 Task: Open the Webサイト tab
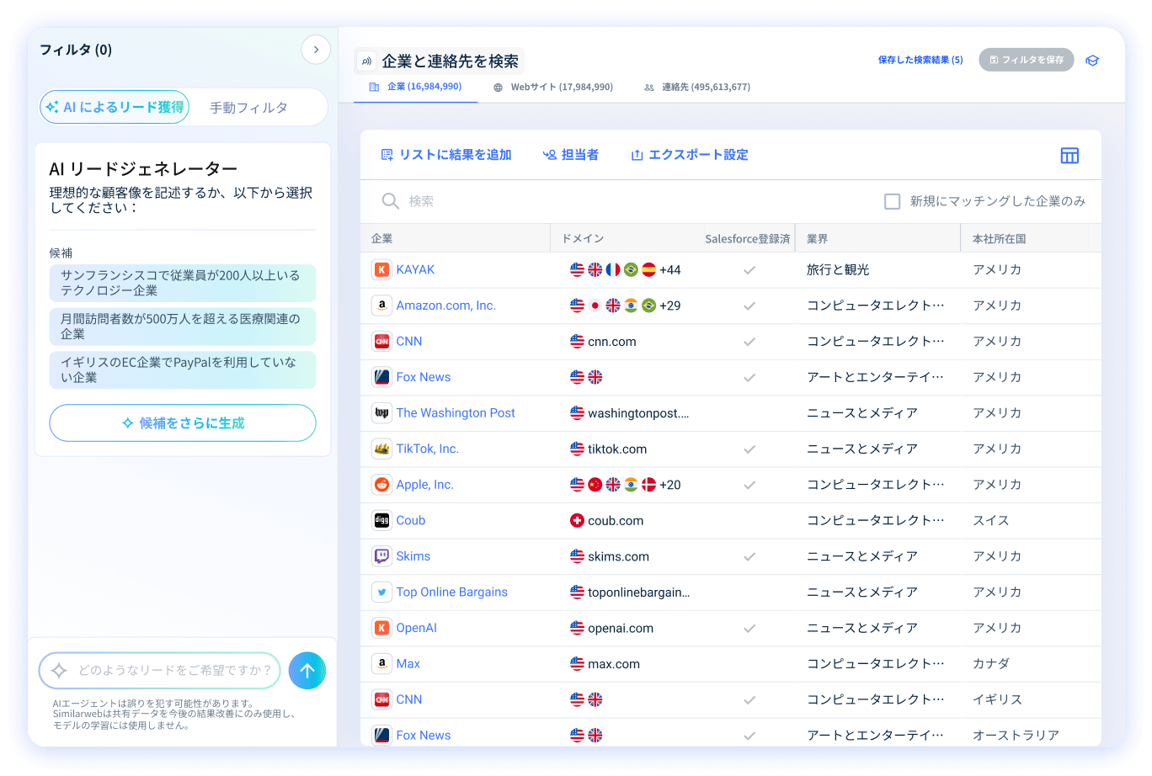point(553,87)
